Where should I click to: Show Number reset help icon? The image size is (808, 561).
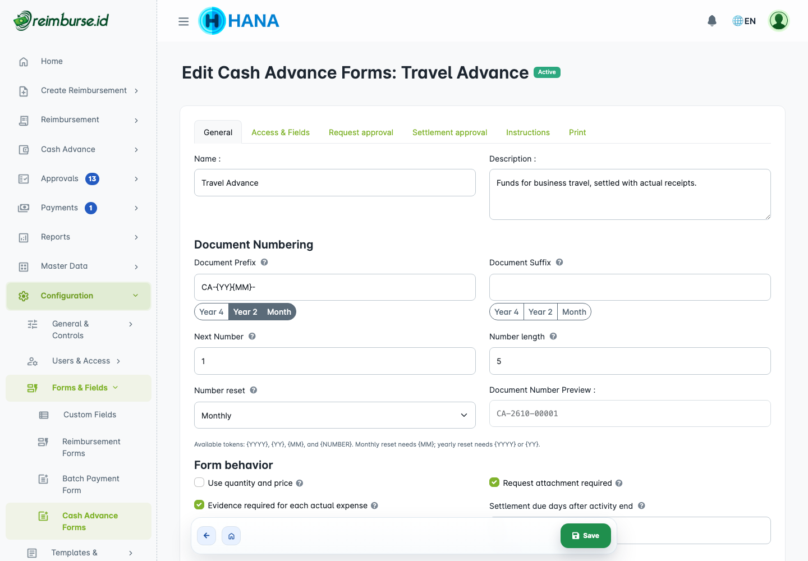coord(254,390)
